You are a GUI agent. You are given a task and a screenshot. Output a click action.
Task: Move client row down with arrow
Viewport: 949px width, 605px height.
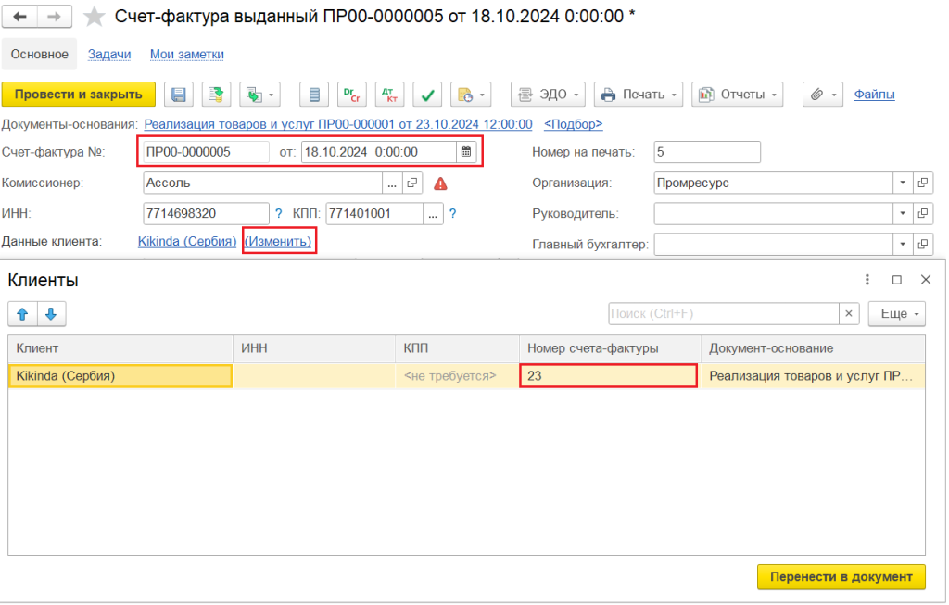click(x=51, y=314)
